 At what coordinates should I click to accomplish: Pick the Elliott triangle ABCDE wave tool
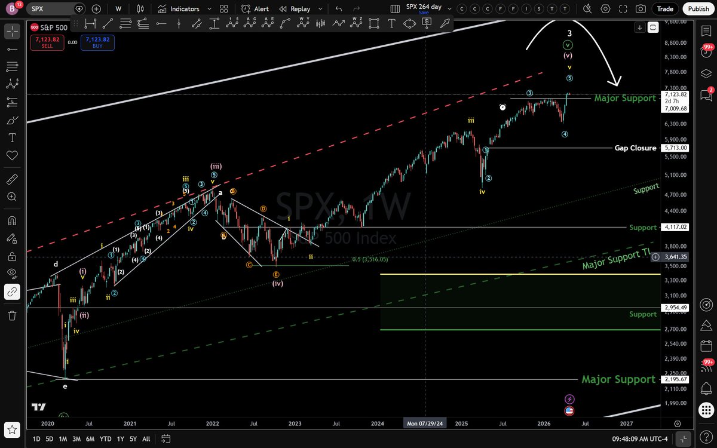point(268,24)
